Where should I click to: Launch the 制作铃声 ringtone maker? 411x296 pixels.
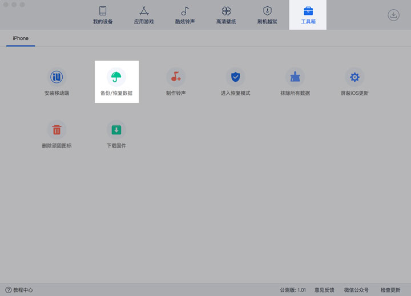(x=176, y=78)
